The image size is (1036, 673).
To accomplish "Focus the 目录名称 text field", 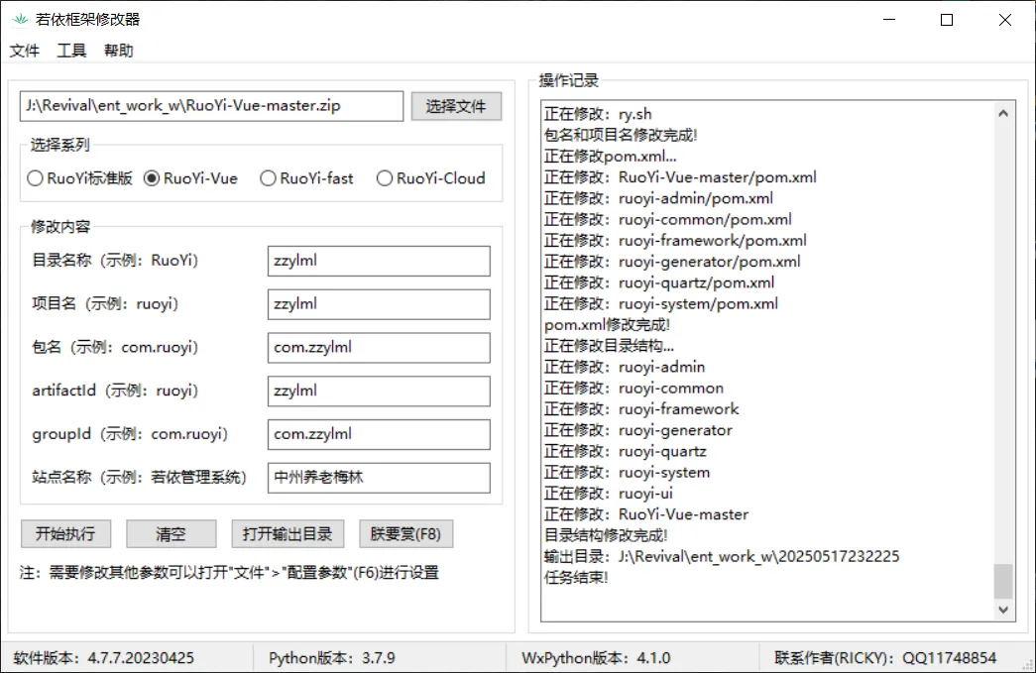I will [379, 262].
